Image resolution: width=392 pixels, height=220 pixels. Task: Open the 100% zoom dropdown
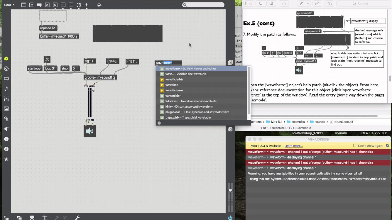point(9,5)
